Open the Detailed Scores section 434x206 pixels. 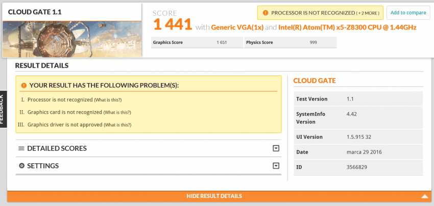[149, 148]
